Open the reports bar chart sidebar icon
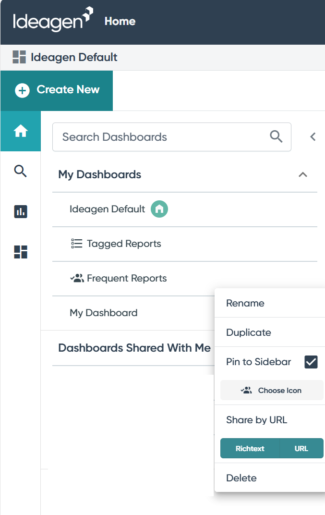The height and width of the screenshot is (515, 325). pos(20,211)
